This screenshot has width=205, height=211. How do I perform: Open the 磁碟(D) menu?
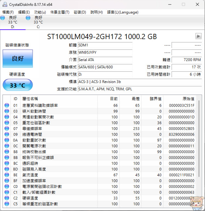point(80,12)
